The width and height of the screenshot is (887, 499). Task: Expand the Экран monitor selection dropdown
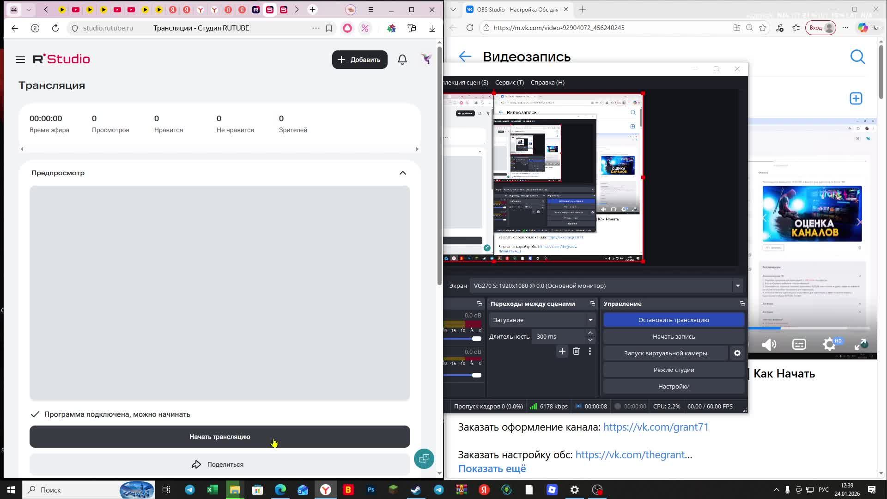[x=737, y=286]
